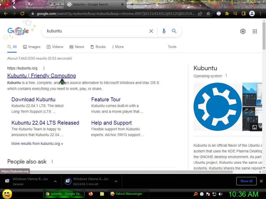The height and width of the screenshot is (199, 266).
Task: Open search Tools options
Action: tap(172, 47)
